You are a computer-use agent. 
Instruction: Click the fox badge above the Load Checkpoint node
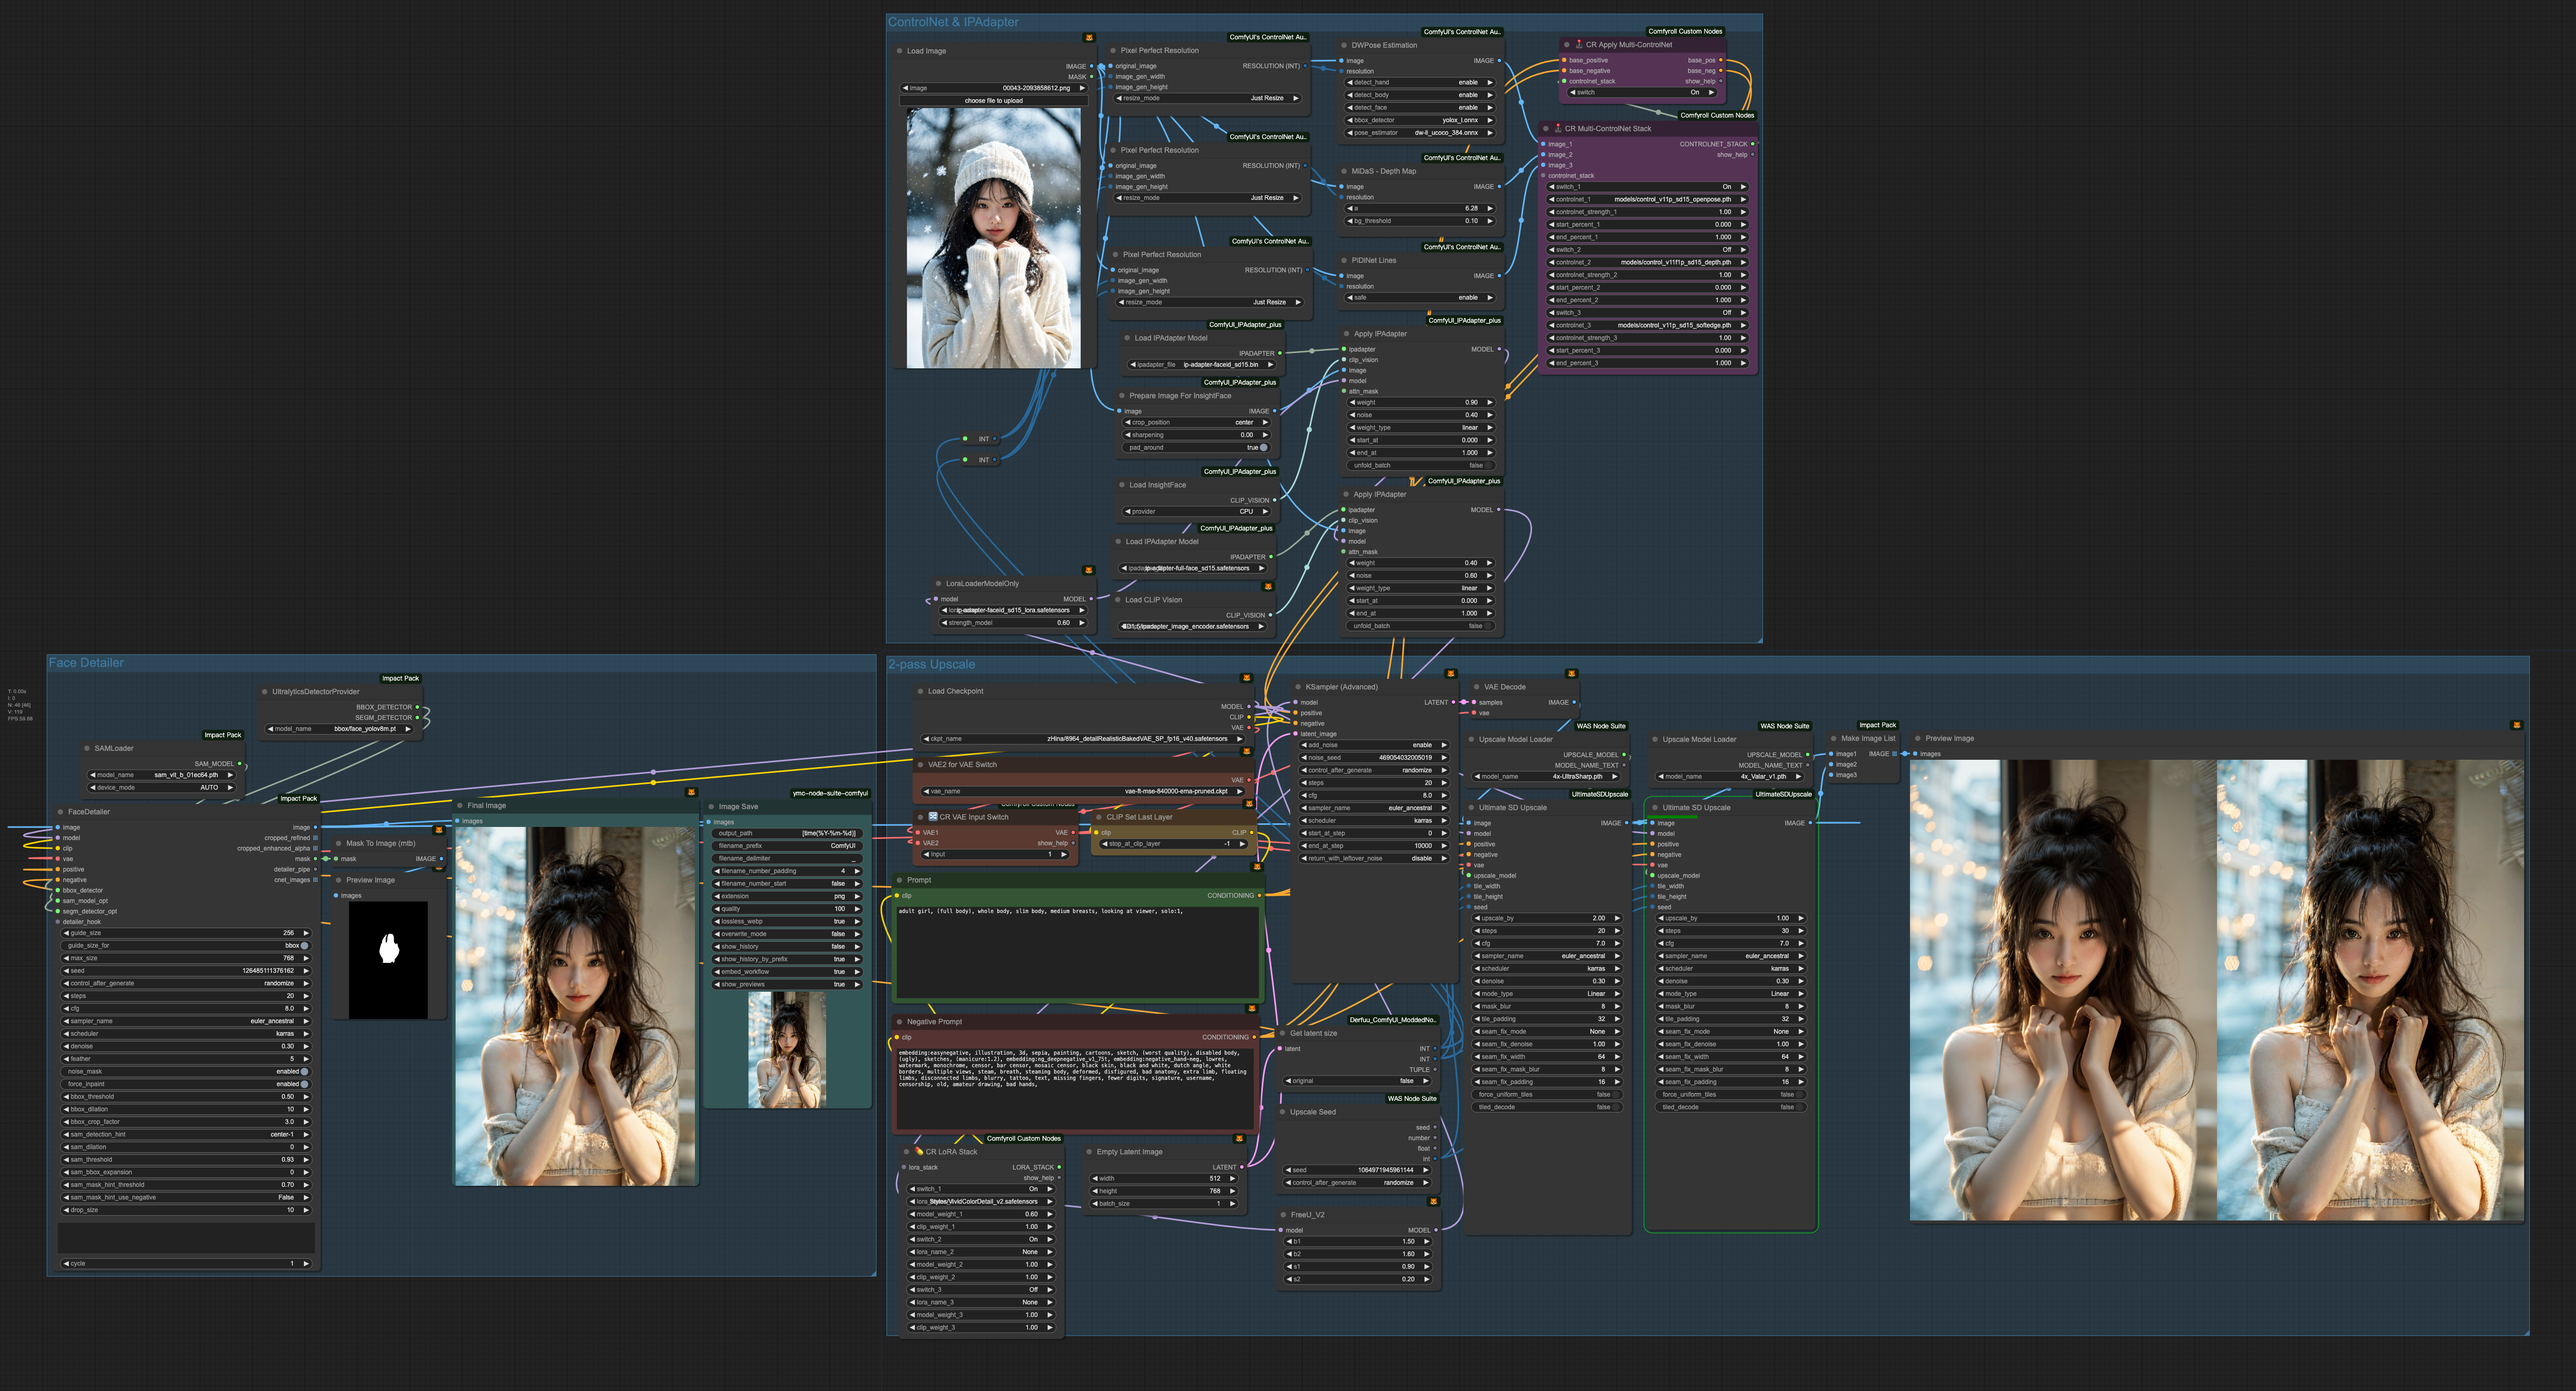[x=1246, y=678]
